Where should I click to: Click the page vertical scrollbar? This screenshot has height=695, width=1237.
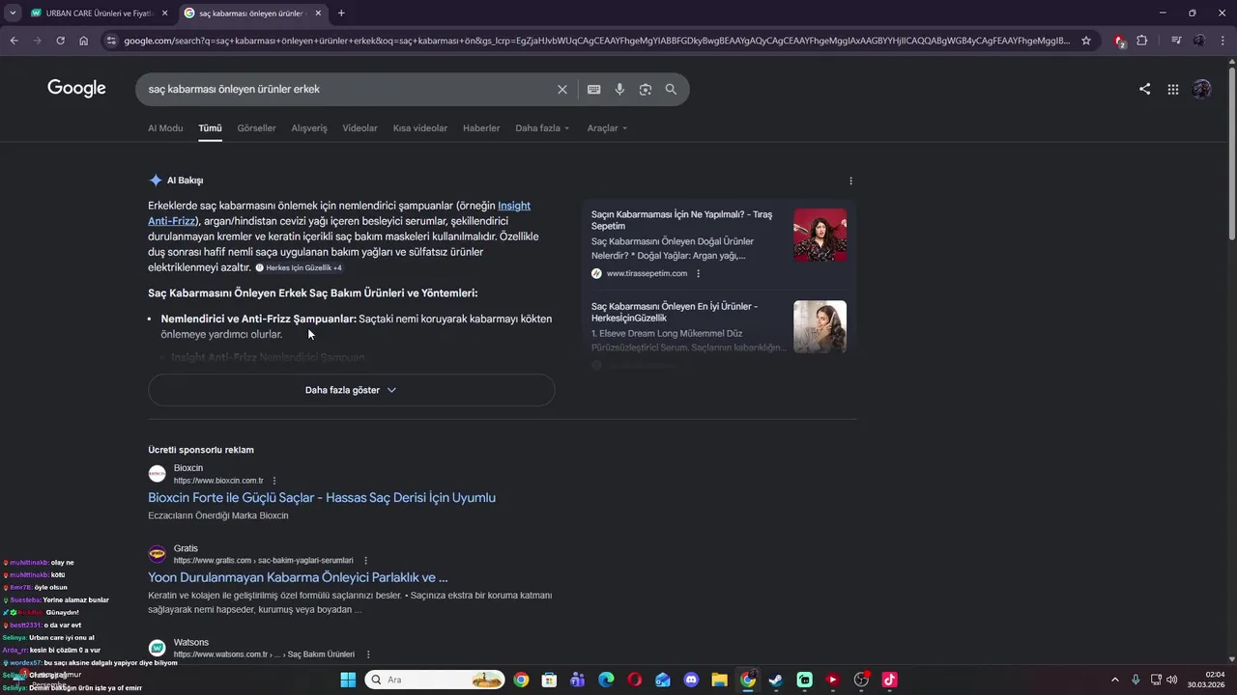coord(1231,152)
